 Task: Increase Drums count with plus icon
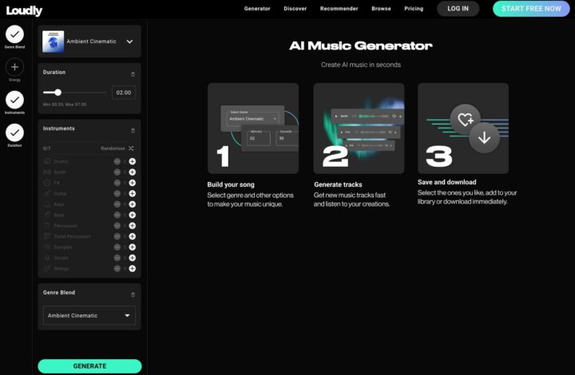(133, 161)
